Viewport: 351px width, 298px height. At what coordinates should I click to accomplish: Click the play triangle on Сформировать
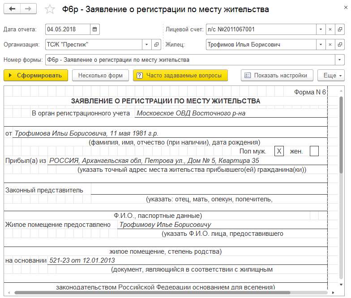[x=10, y=75]
